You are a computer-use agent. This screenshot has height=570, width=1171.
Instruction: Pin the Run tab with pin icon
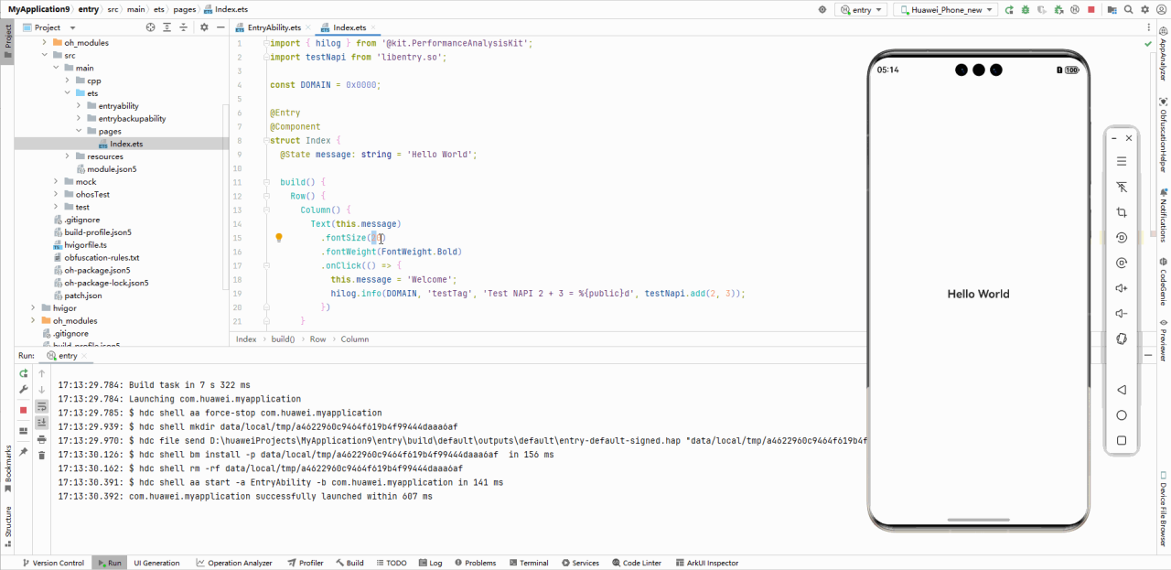tap(24, 452)
